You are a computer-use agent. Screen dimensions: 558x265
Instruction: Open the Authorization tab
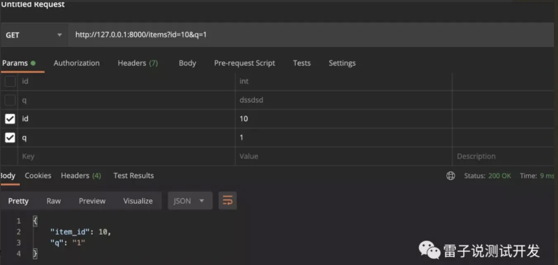tap(76, 63)
